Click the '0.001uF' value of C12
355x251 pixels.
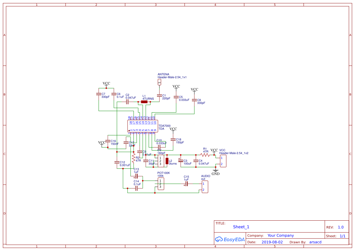pyautogui.click(x=125, y=165)
